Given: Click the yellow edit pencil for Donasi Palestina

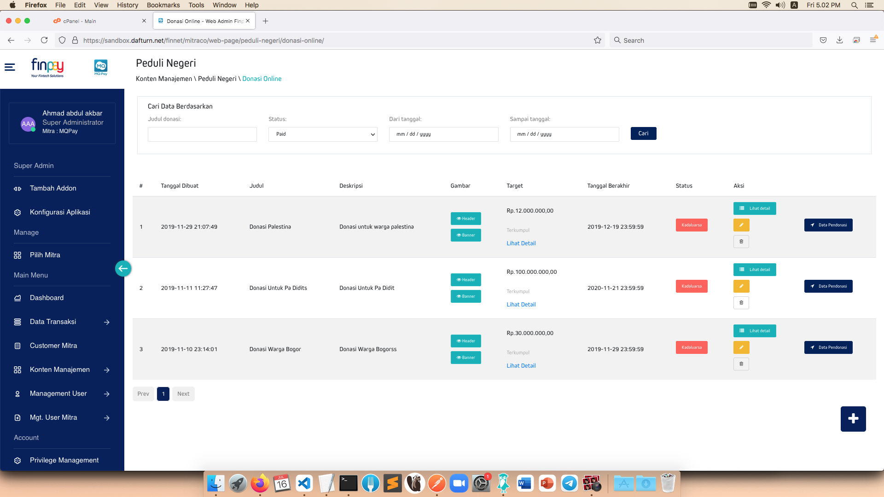Looking at the screenshot, I should pyautogui.click(x=741, y=225).
